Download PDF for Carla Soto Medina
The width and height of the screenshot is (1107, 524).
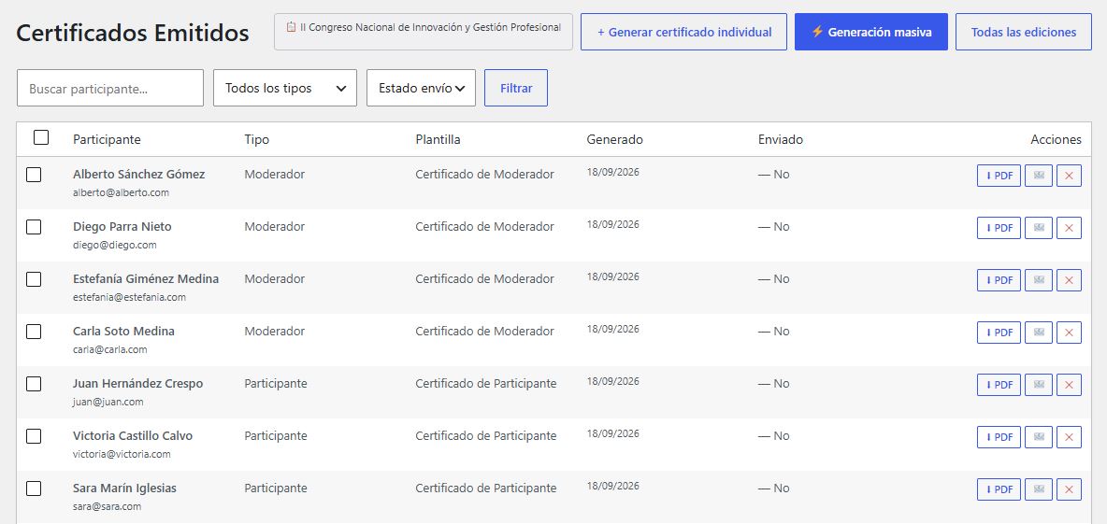tap(999, 333)
